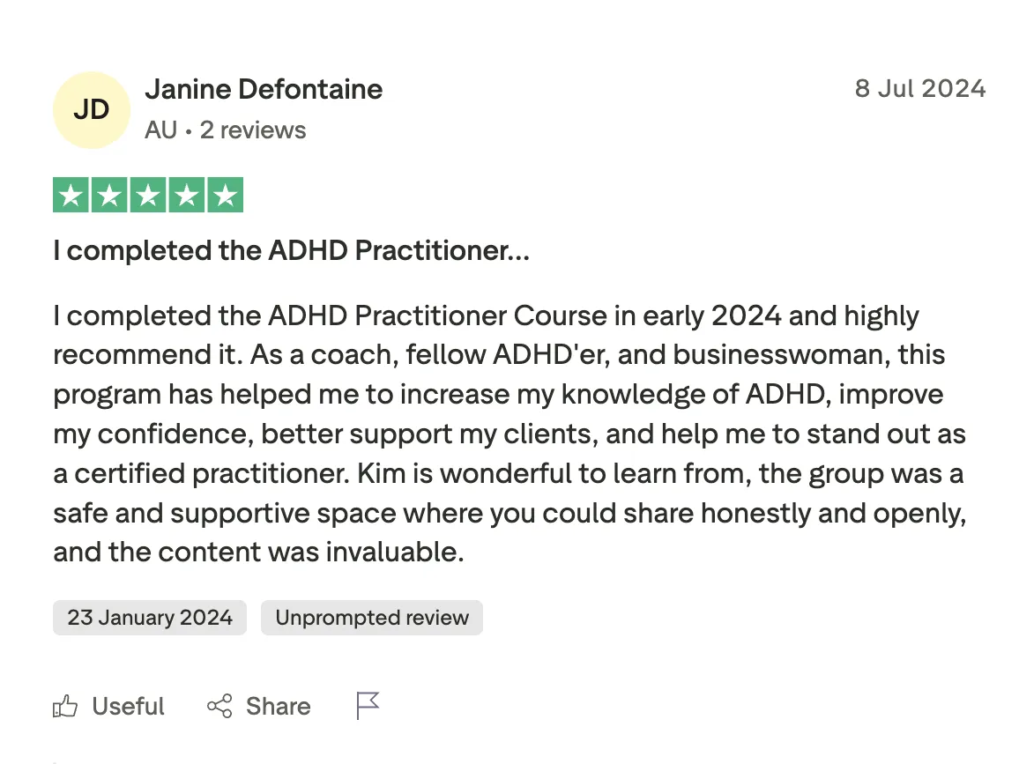The width and height of the screenshot is (1019, 764).
Task: Mark the review as Useful via the label
Action: 128,706
